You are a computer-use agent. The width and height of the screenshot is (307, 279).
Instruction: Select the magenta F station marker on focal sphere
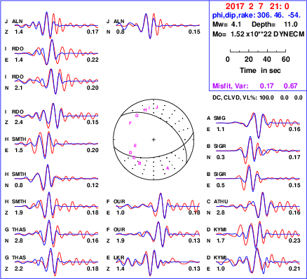(130, 123)
